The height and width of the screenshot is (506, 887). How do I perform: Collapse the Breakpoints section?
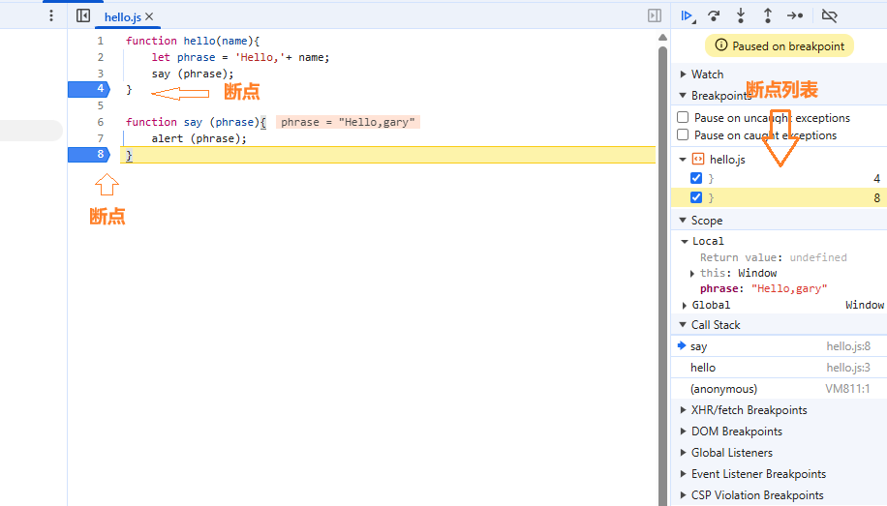click(x=684, y=96)
